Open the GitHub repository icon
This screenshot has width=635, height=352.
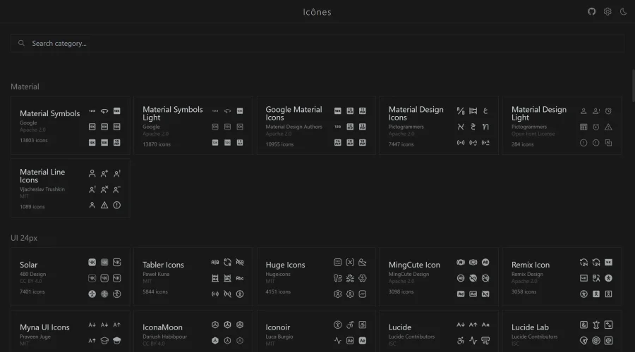[x=592, y=12]
